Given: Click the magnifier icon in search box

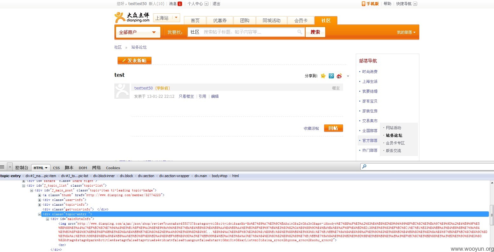Looking at the screenshot, I should [x=300, y=32].
